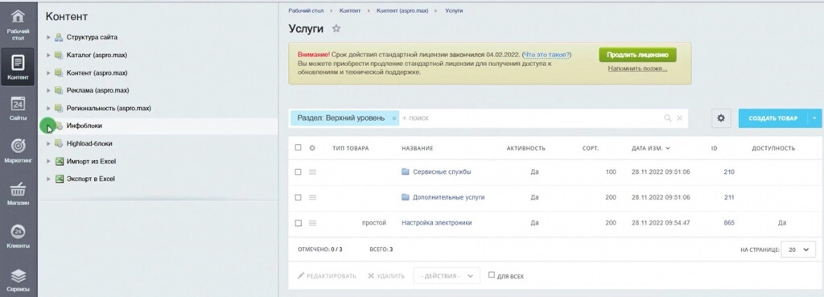Select the Контент sidebar section

[18, 67]
